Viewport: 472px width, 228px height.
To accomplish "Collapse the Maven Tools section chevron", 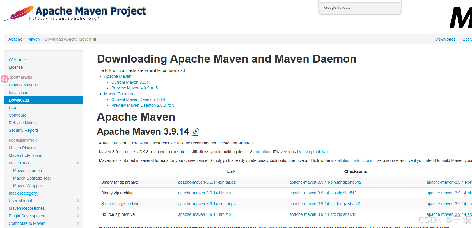I will pyautogui.click(x=78, y=163).
